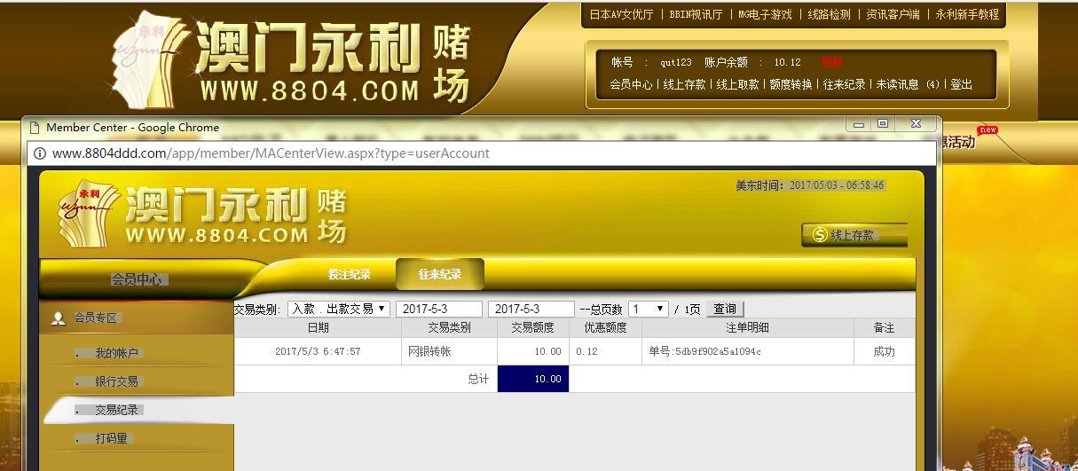Open 往来纪录 in the account bar
The height and width of the screenshot is (471, 1078).
(844, 84)
